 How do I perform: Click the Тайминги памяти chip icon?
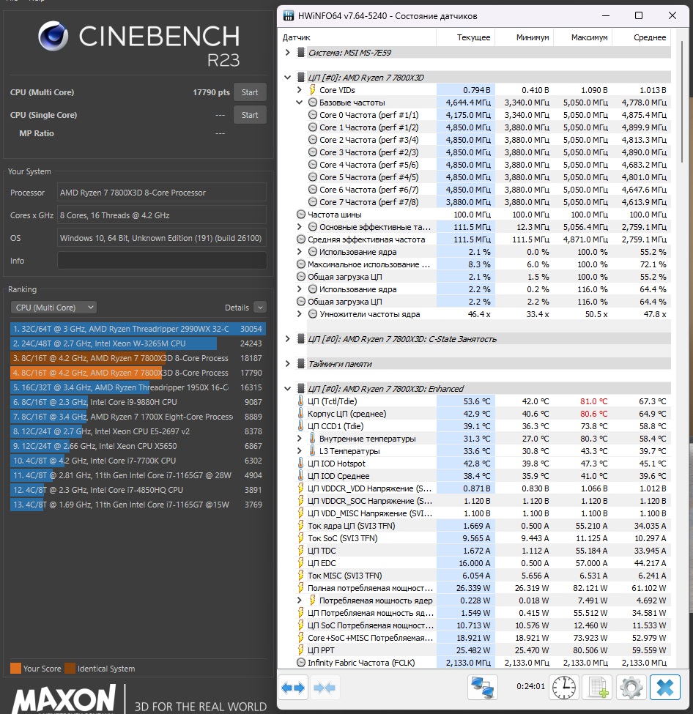click(x=300, y=364)
